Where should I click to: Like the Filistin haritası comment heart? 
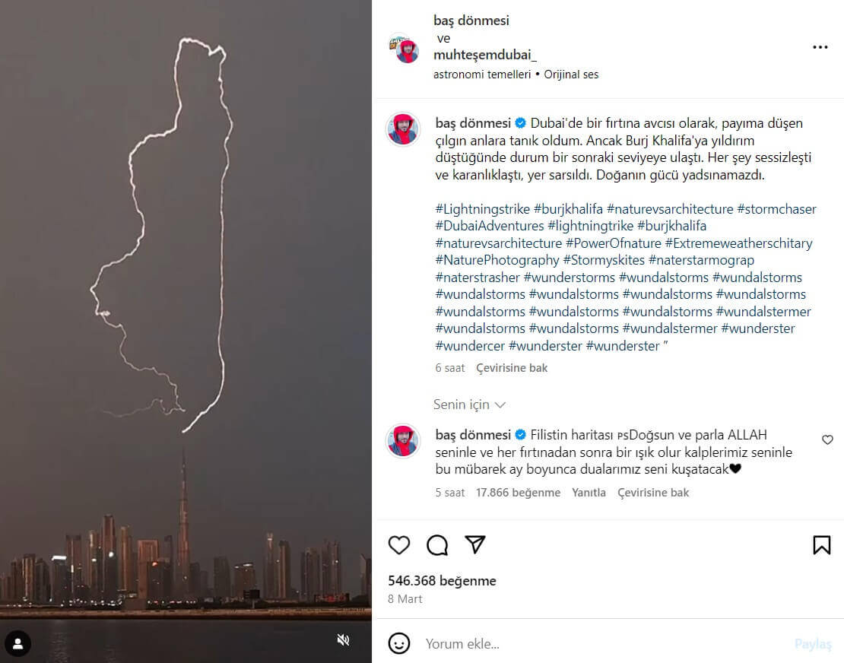[827, 439]
